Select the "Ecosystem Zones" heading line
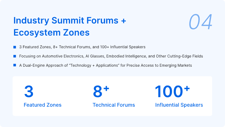 coord(51,32)
